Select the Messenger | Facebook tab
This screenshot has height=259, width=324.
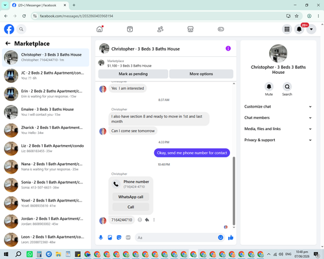(x=39, y=5)
